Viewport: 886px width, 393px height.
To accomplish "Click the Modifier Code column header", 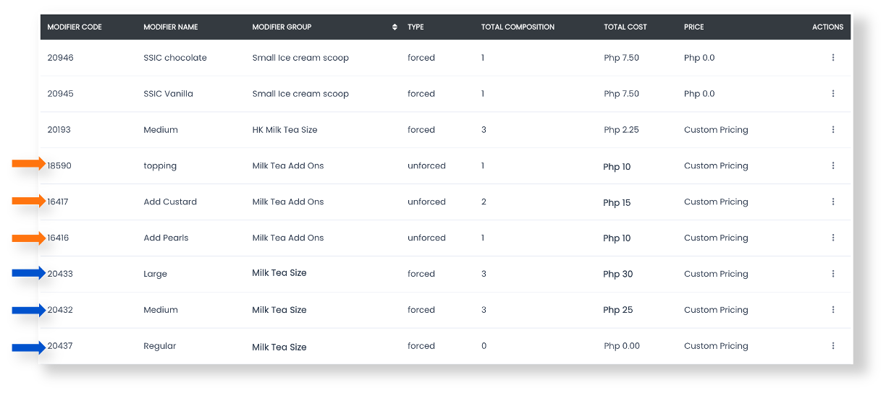I will click(75, 27).
